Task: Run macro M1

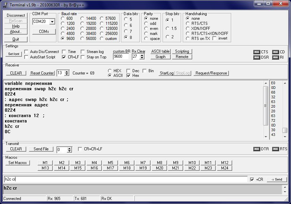Action: click(45, 163)
